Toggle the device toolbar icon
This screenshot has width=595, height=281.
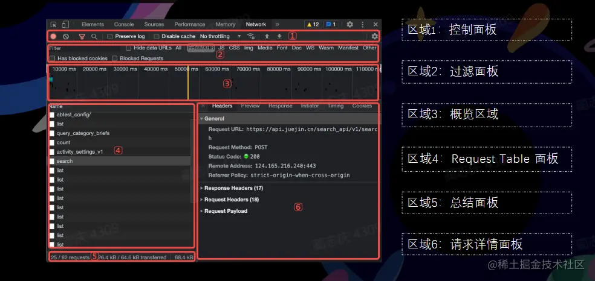click(65, 25)
